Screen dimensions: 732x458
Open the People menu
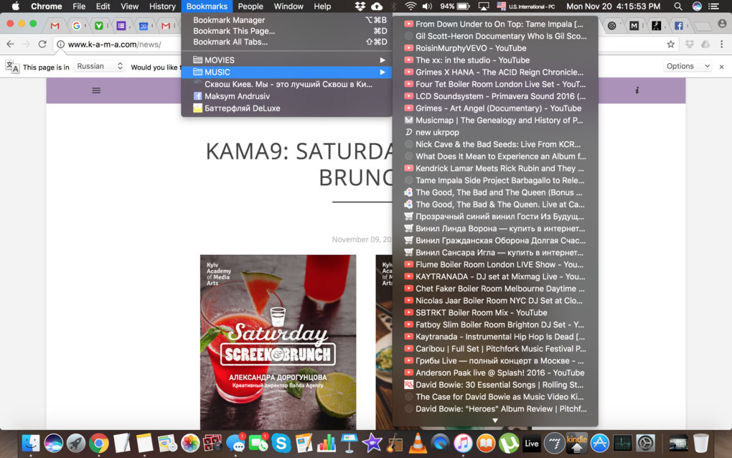(x=250, y=6)
